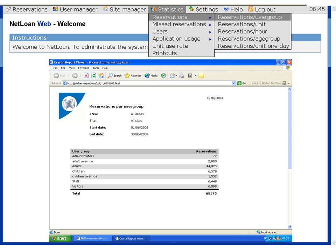Click the Reservations icon in top bar
Image resolution: width=336 pixels, height=252 pixels.
point(8,9)
